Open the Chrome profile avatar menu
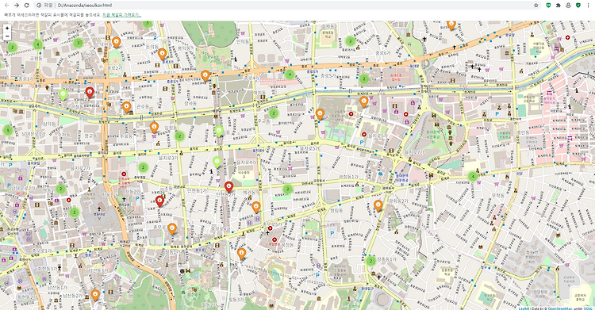This screenshot has width=595, height=310. pos(568,6)
